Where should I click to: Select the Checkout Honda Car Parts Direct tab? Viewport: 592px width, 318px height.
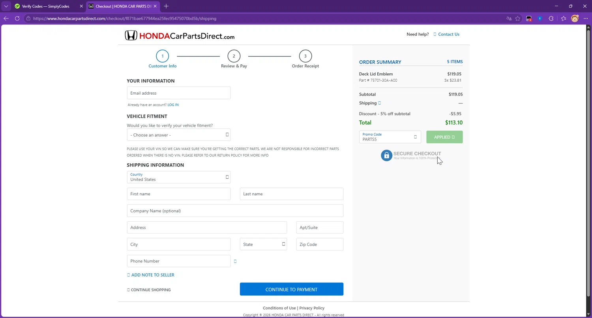point(123,6)
